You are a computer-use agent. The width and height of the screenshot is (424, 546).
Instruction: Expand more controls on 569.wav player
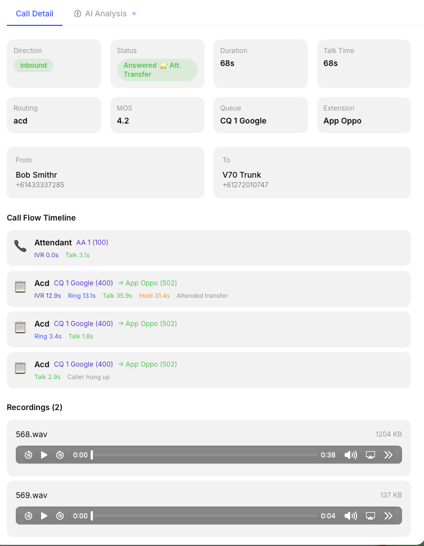389,516
